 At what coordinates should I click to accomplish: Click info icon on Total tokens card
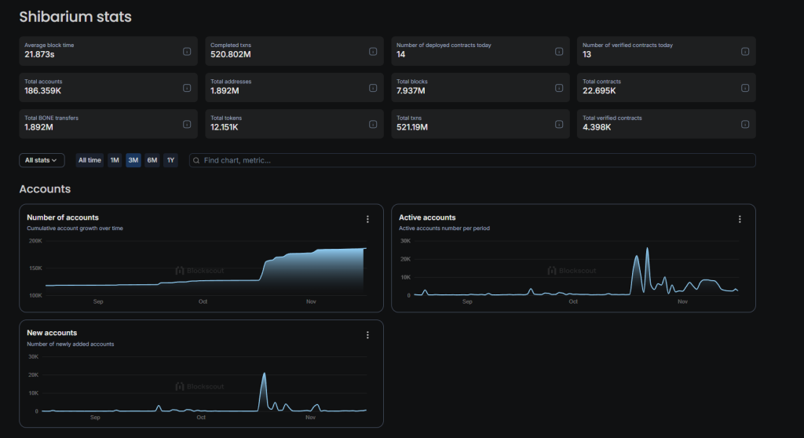click(x=373, y=124)
